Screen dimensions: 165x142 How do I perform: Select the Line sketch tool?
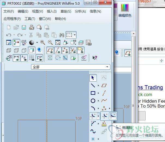(x=93, y=85)
